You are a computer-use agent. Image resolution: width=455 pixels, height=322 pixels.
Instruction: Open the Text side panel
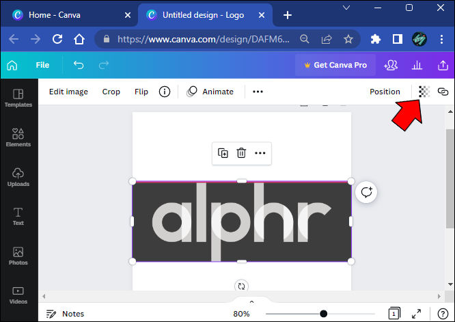click(x=18, y=216)
